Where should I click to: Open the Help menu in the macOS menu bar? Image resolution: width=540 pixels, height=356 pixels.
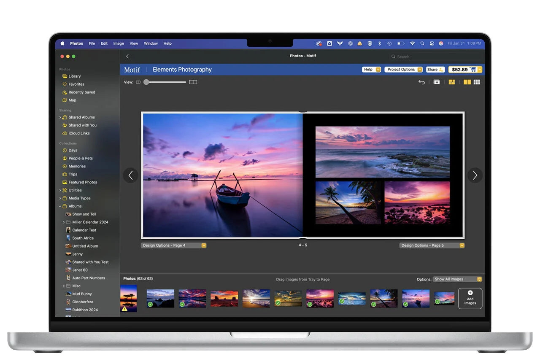167,43
